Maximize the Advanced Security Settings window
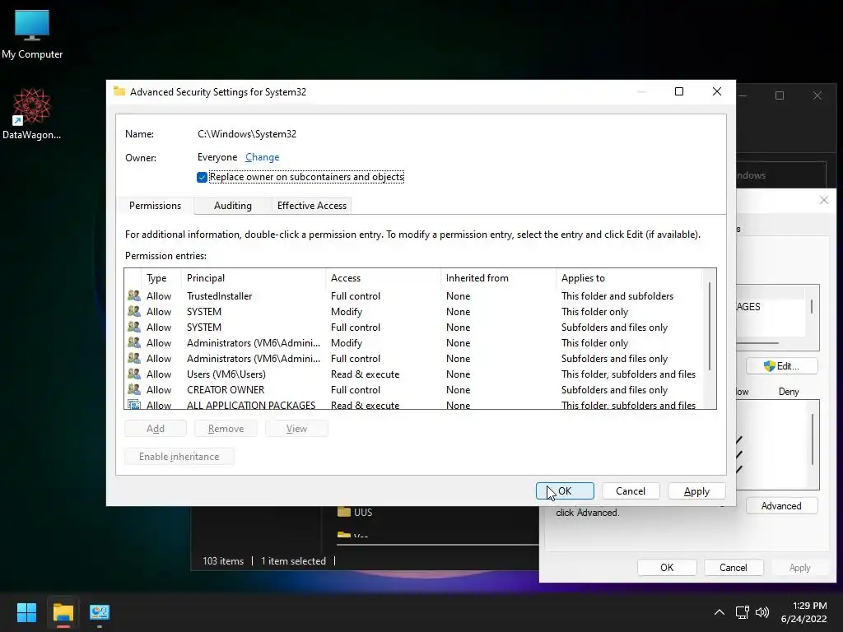 click(679, 91)
